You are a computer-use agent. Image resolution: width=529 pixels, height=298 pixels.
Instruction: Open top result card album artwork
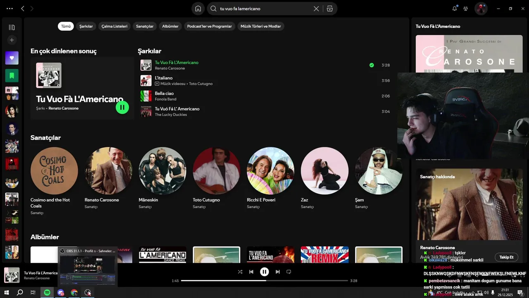(x=49, y=75)
